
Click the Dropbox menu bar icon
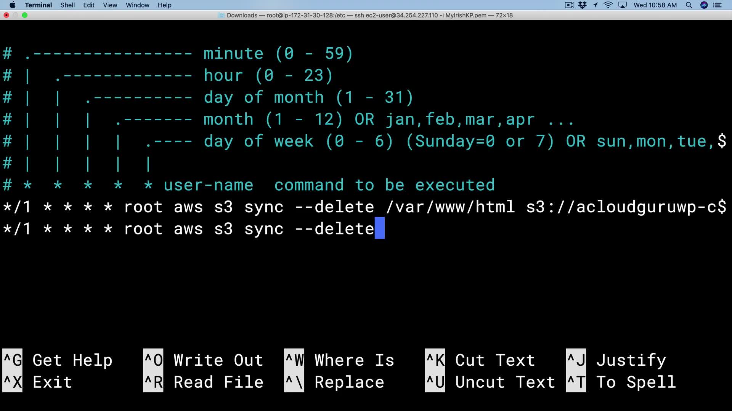582,5
